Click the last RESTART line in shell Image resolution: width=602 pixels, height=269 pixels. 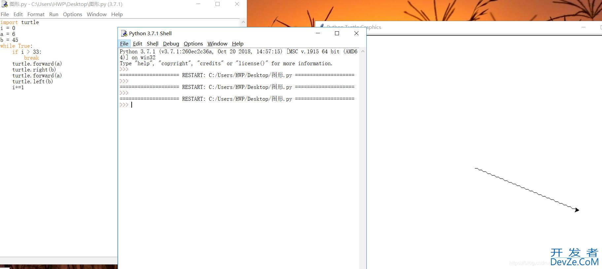tap(237, 99)
